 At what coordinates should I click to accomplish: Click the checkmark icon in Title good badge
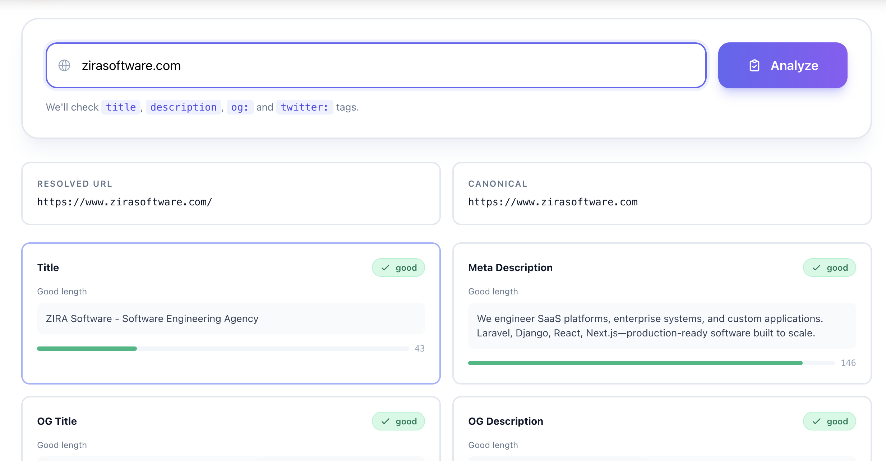click(x=385, y=267)
